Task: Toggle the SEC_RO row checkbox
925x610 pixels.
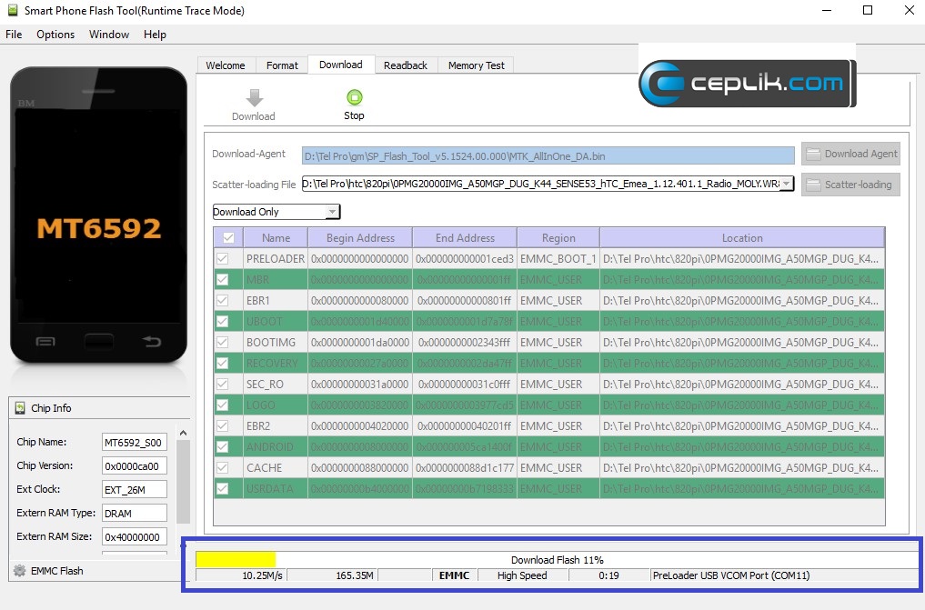Action: [x=223, y=385]
